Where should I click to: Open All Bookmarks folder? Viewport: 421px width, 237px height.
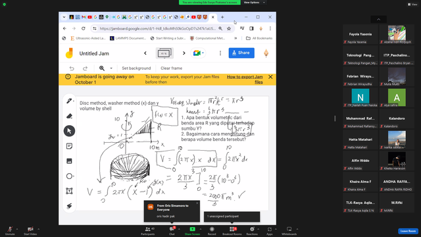[259, 38]
